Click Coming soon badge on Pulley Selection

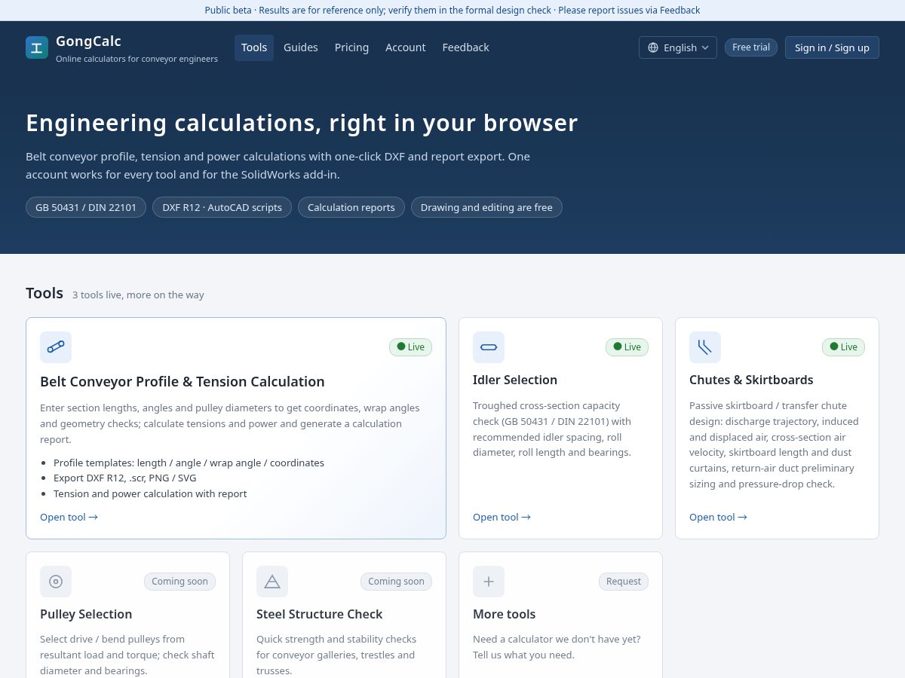[179, 582]
